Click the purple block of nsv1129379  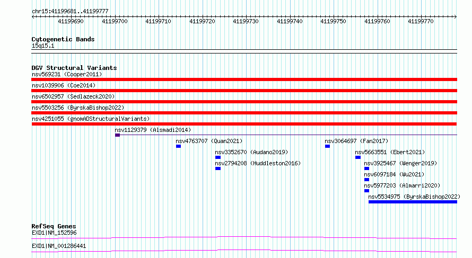[117, 135]
